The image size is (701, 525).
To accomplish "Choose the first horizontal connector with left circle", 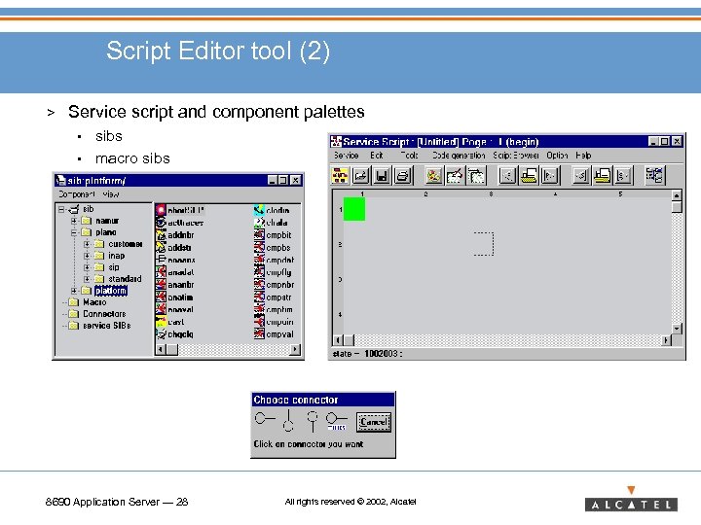I will tap(265, 419).
